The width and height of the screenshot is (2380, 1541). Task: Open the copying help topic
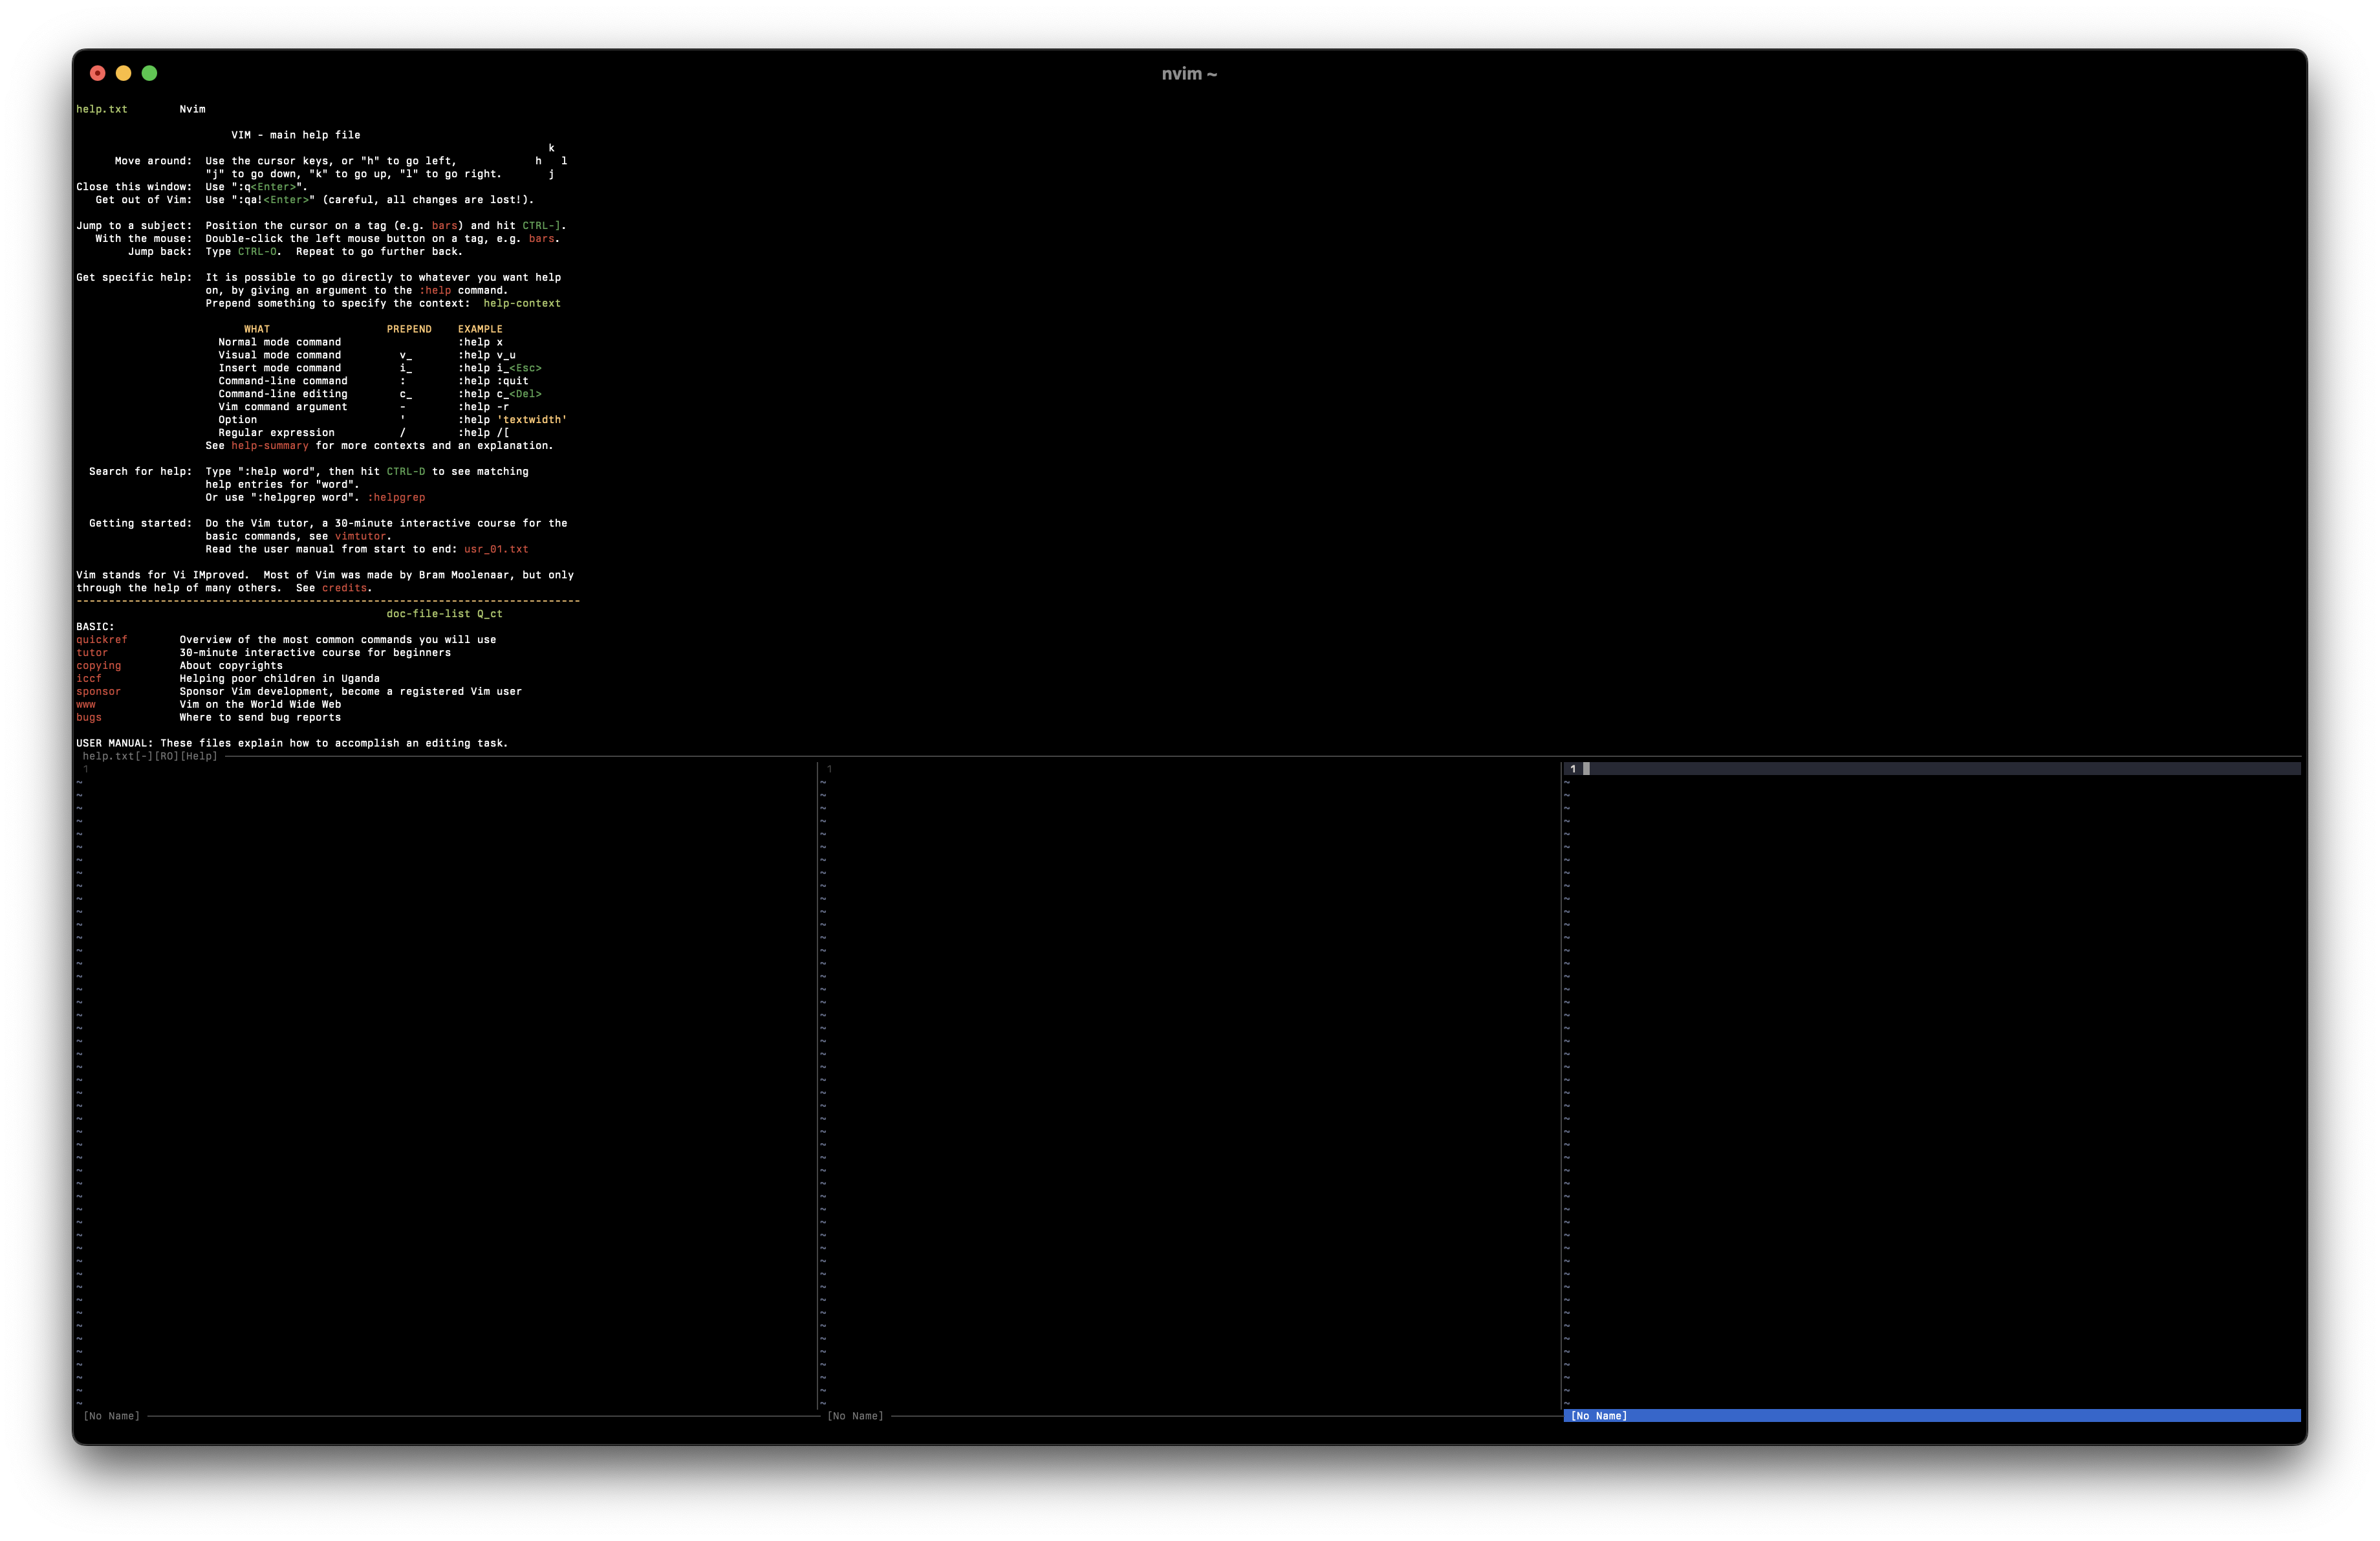point(98,665)
